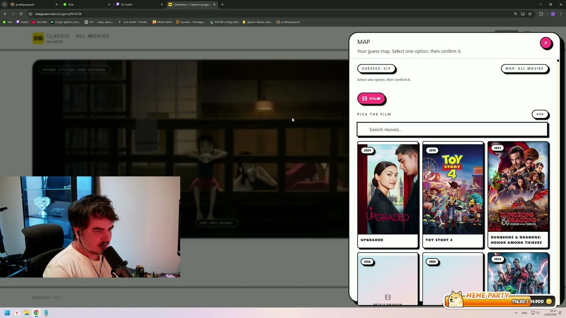
Task: Click the Toy Story 4 title text
Action: pyautogui.click(x=439, y=240)
